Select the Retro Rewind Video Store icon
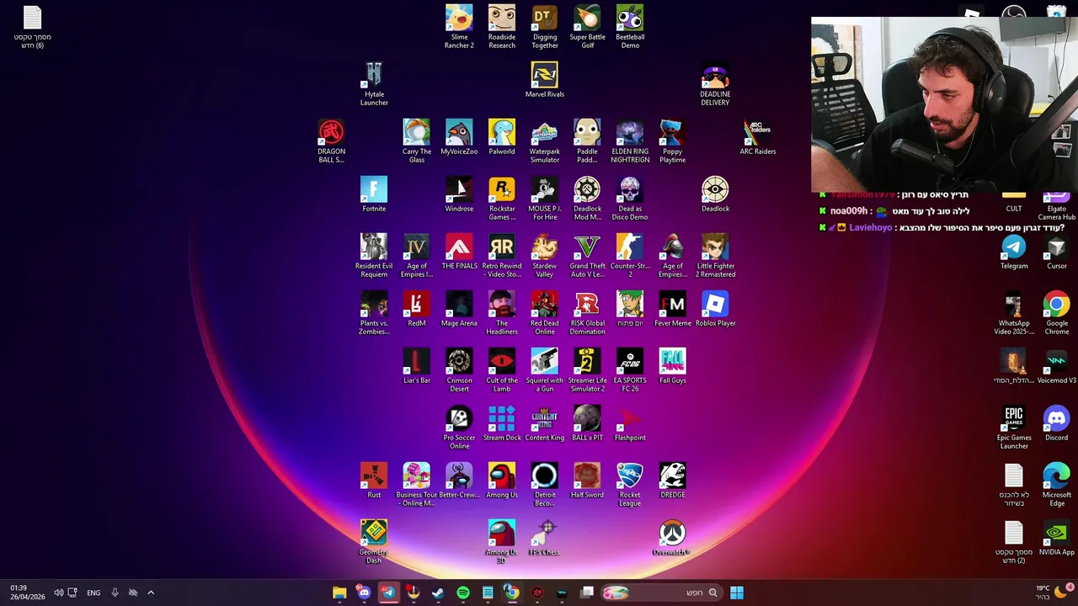Viewport: 1078px width, 606px height. click(502, 256)
